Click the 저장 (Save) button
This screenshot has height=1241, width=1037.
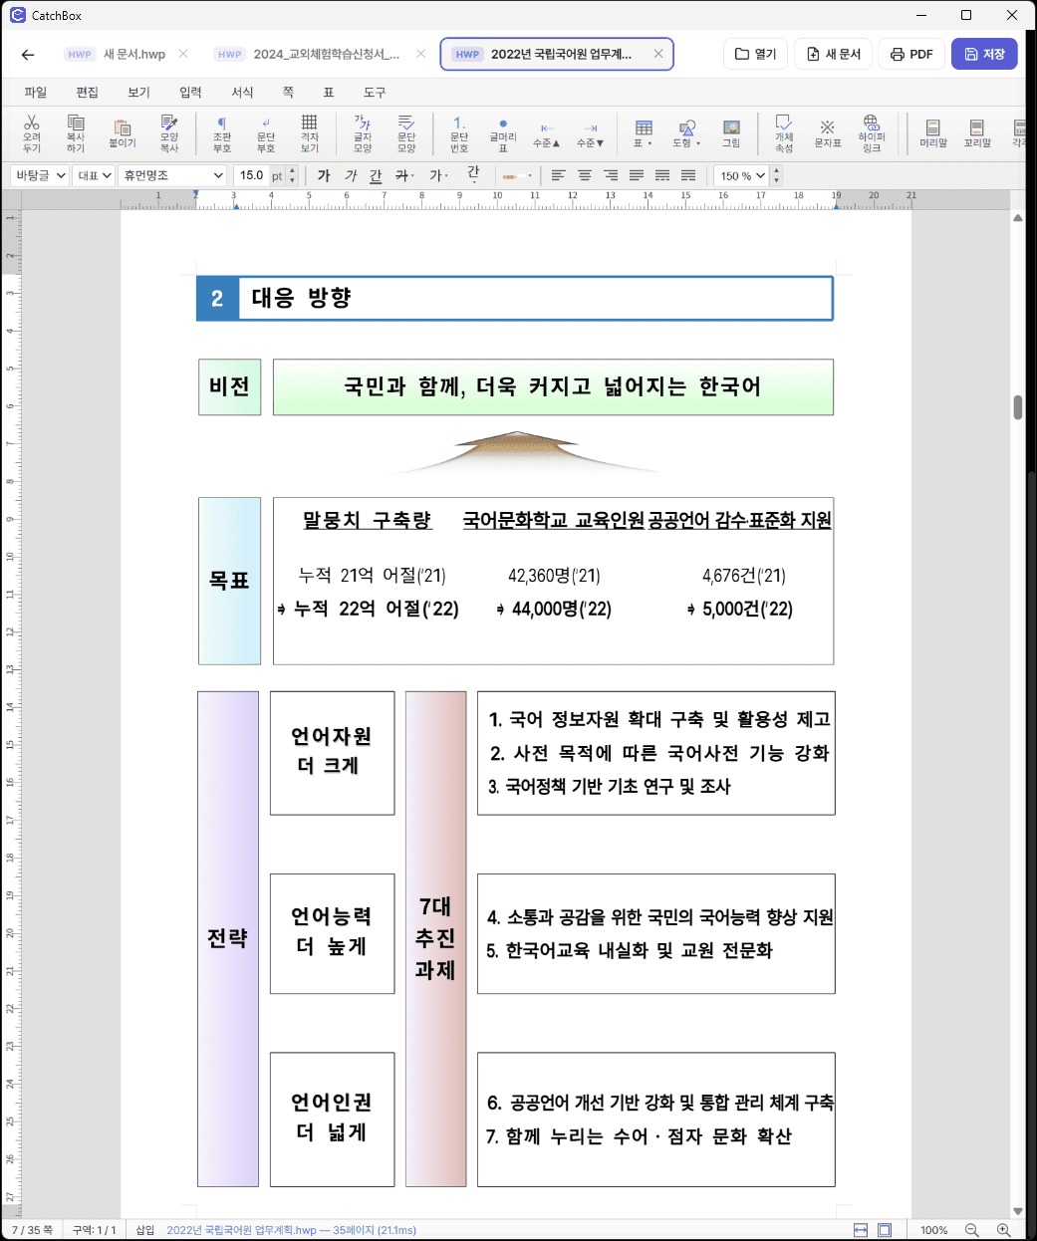click(984, 54)
